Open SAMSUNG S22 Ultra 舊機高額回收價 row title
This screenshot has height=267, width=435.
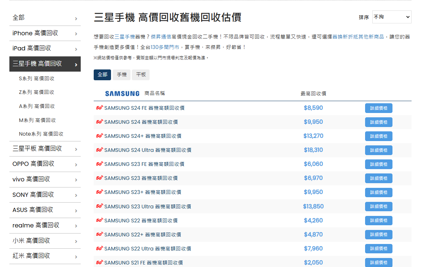click(147, 249)
